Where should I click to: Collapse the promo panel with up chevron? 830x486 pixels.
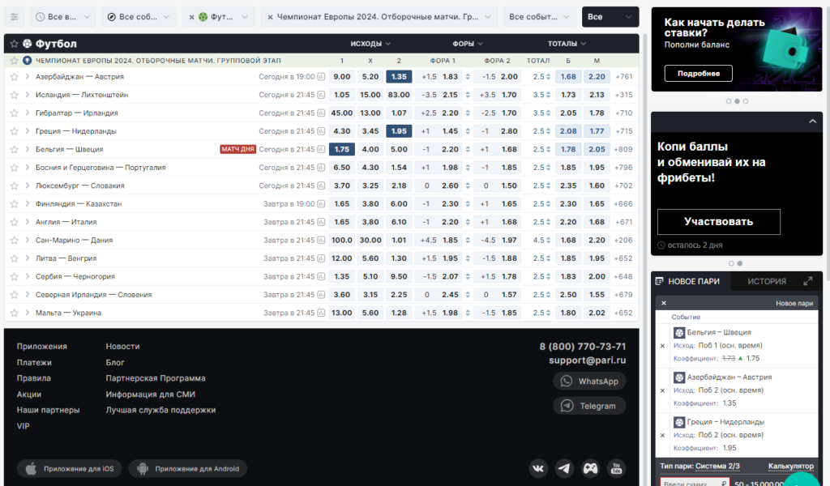[x=812, y=122]
